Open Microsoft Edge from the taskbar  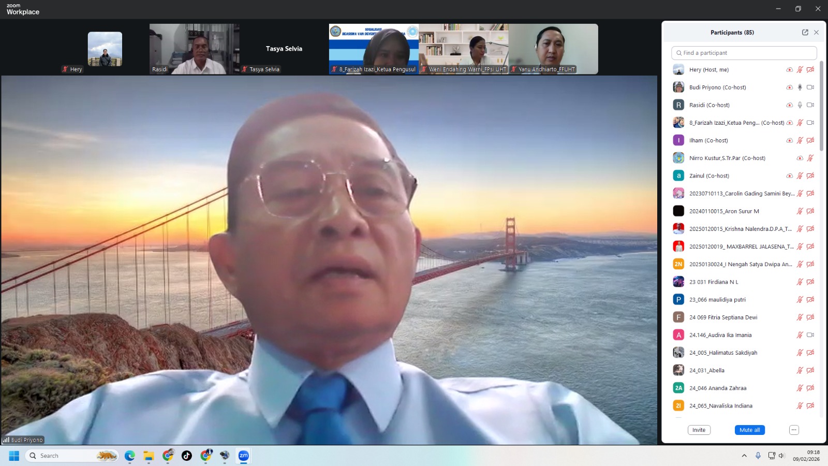(x=129, y=456)
